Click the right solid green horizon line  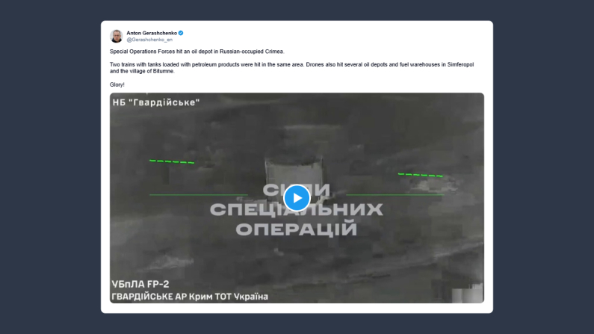[x=395, y=194]
